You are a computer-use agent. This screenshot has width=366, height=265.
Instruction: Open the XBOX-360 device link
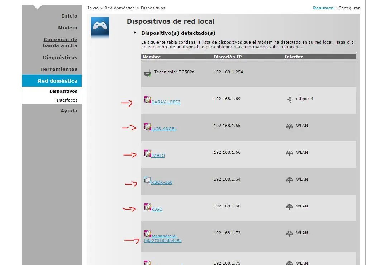(x=162, y=182)
